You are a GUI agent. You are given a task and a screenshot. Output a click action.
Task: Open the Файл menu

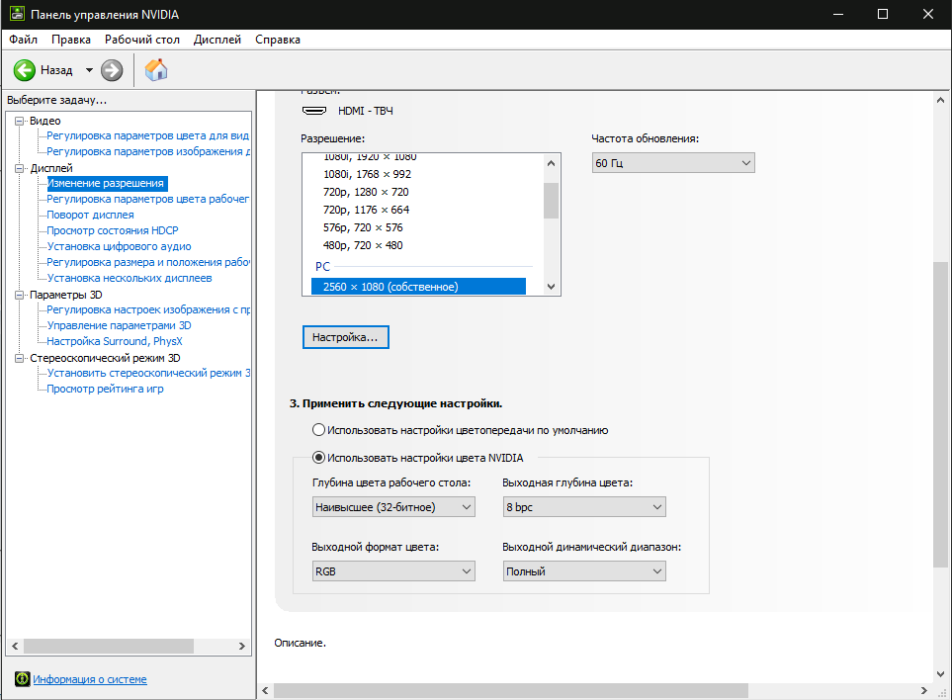pyautogui.click(x=23, y=40)
